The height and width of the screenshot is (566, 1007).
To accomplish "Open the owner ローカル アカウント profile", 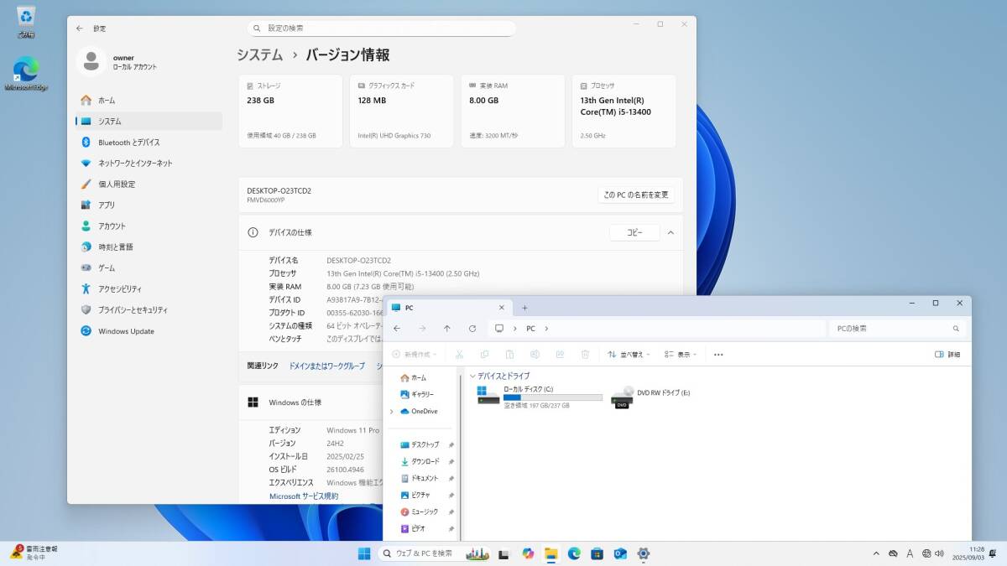I will (x=117, y=61).
